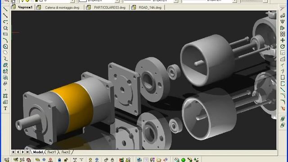Jump to the first layout tab arrow

tap(13, 152)
